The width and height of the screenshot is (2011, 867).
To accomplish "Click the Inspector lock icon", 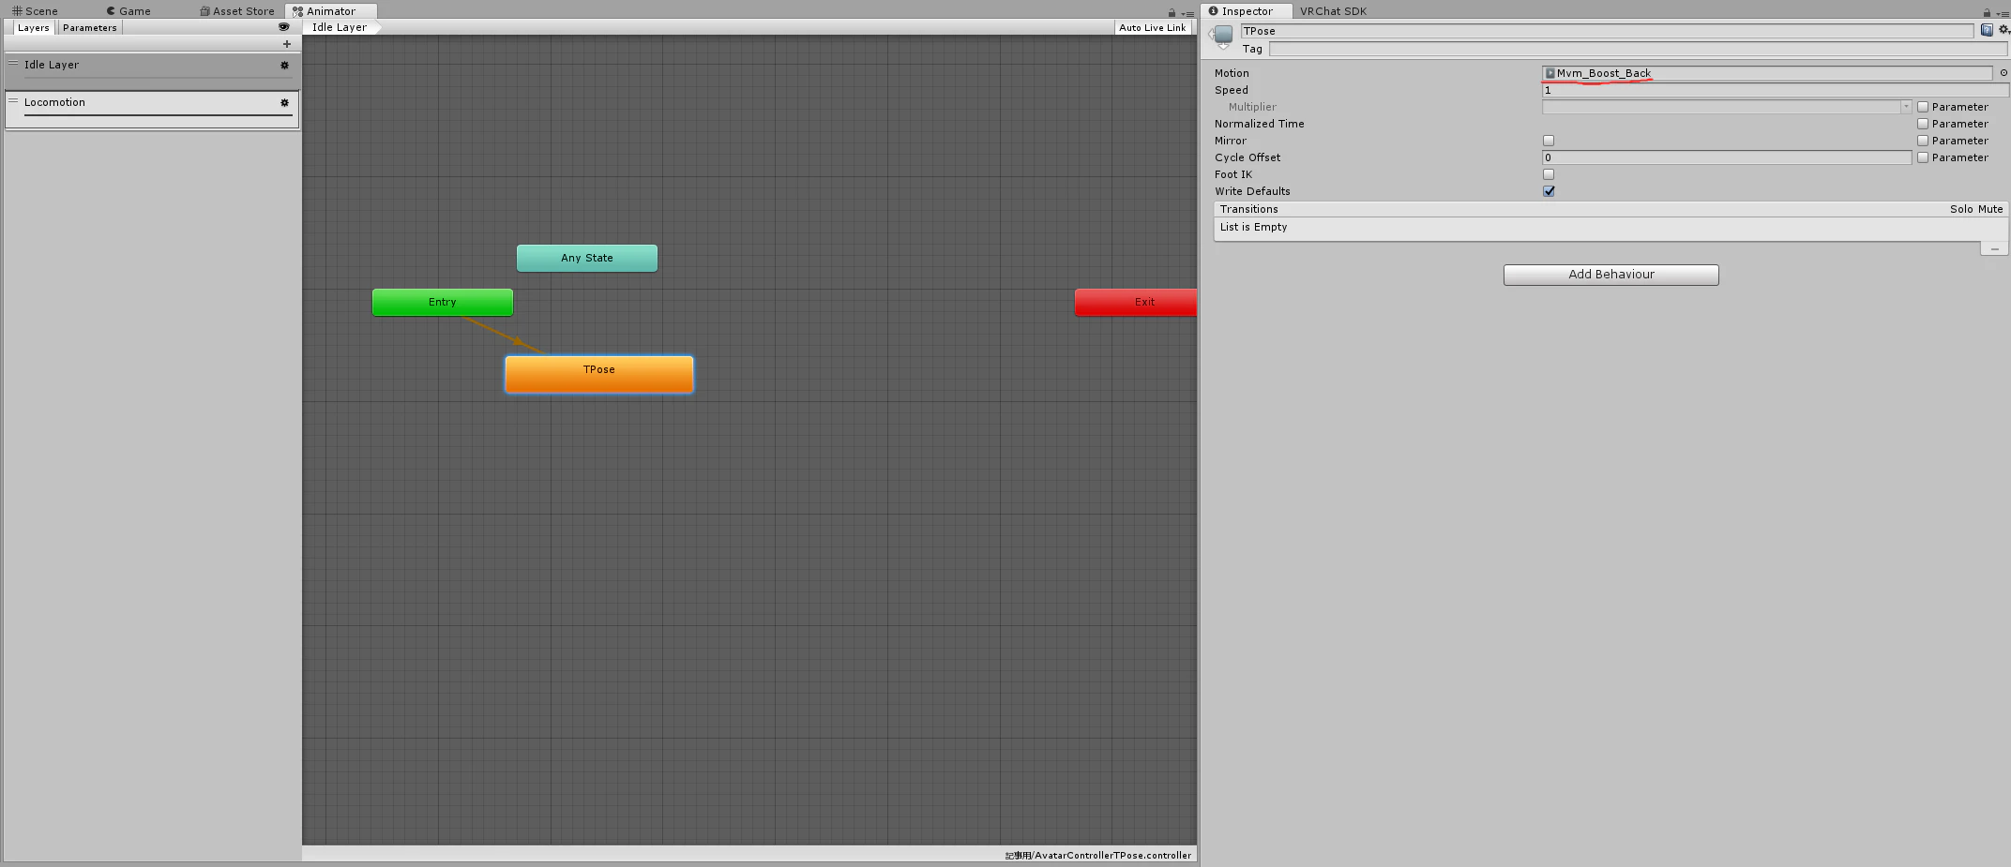I will tap(1987, 13).
